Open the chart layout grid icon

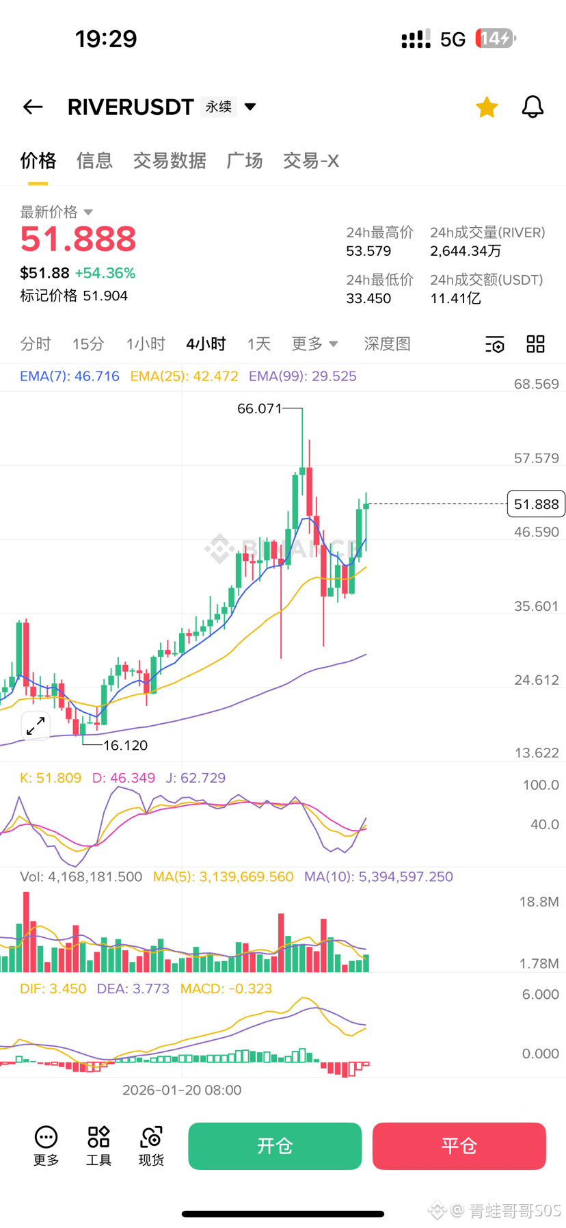pos(536,344)
